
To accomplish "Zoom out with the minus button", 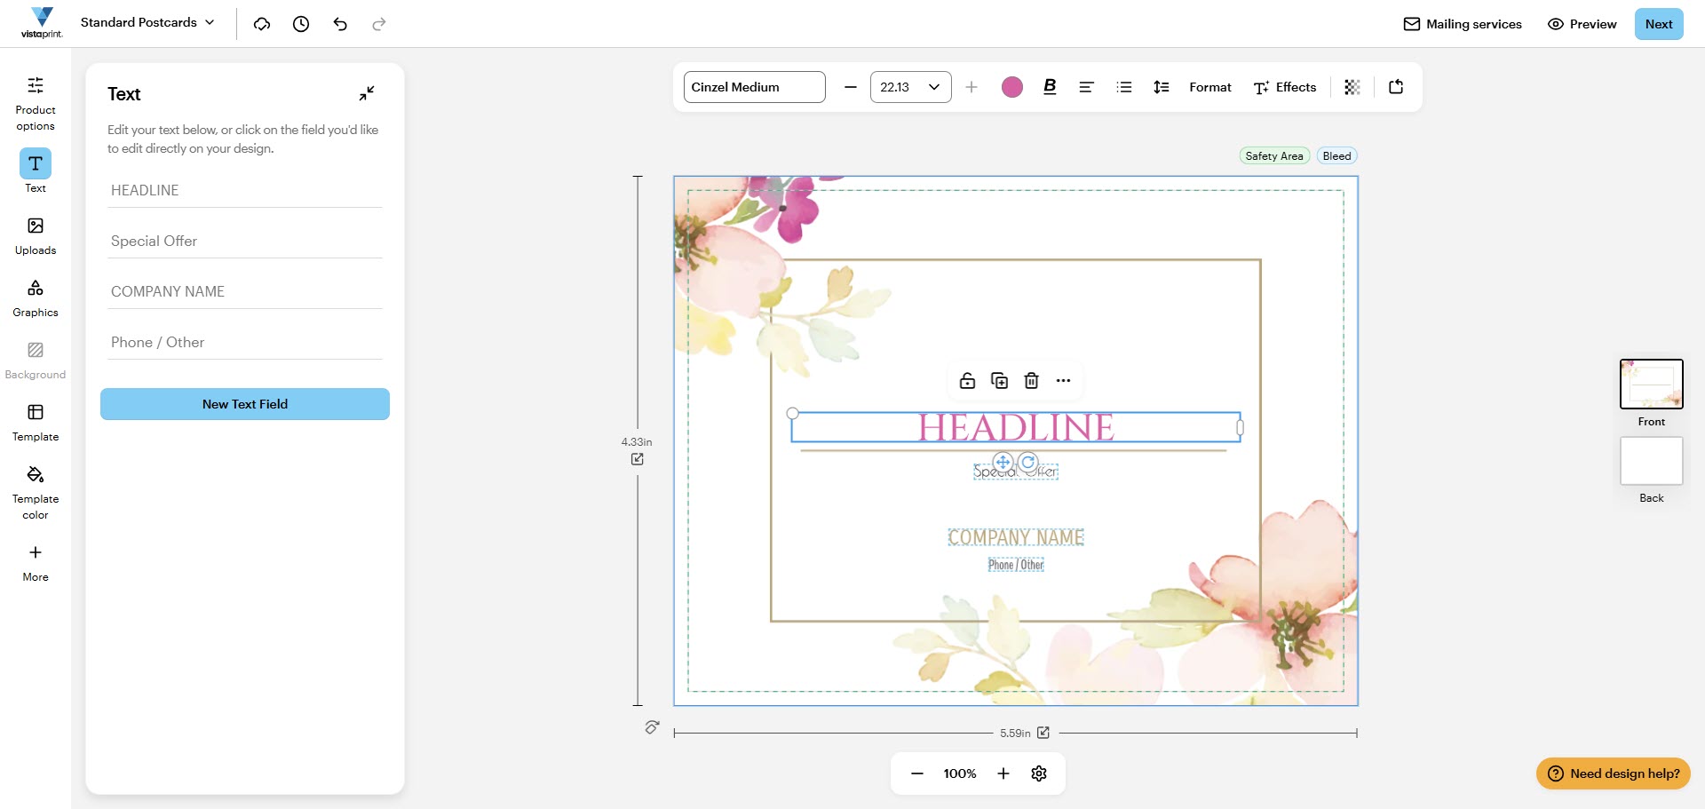I will coord(917,773).
